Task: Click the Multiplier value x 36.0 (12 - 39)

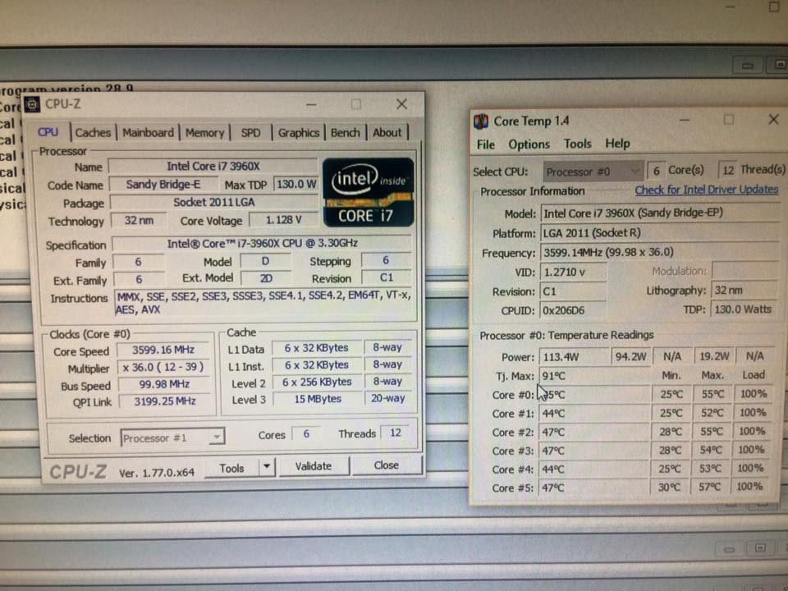Action: pos(165,368)
